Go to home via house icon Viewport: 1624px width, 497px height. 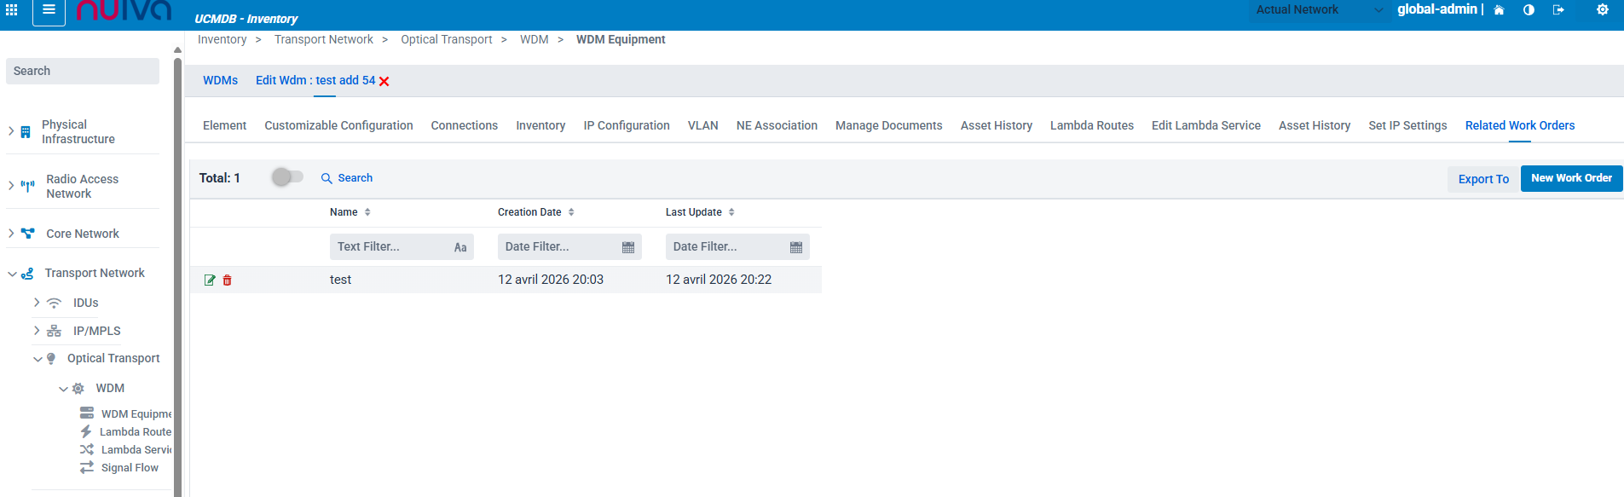(1499, 10)
